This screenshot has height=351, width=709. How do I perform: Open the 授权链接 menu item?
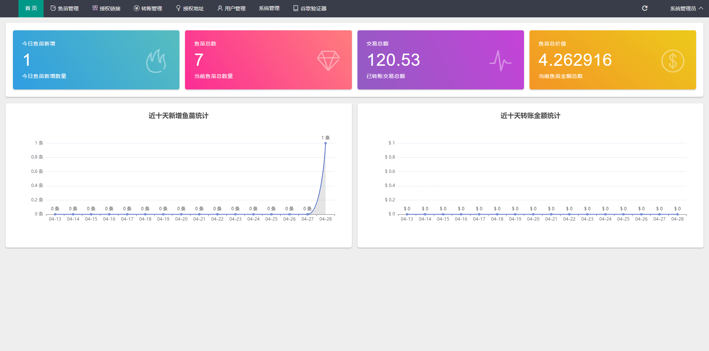pos(106,8)
